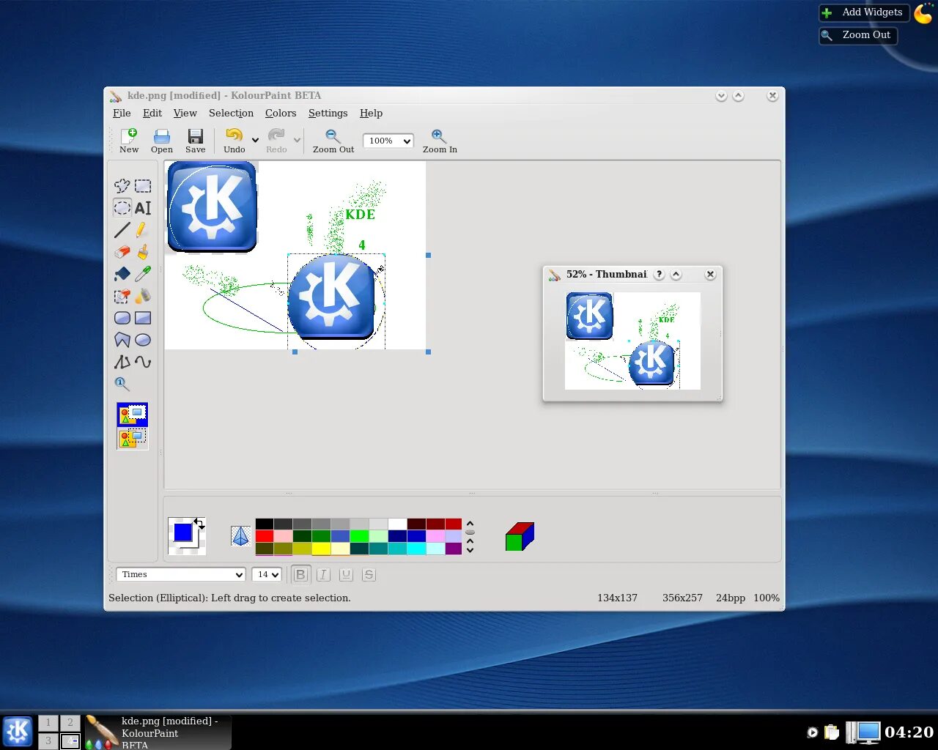Click the Add Widgets desktop button
The height and width of the screenshot is (750, 938).
(863, 12)
